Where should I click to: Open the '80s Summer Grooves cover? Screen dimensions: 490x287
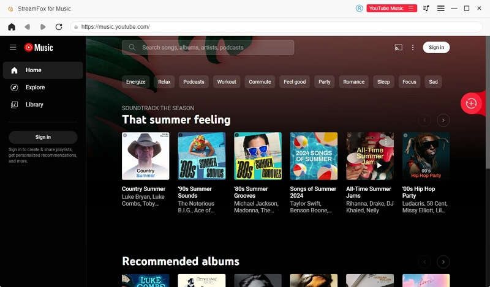[258, 156]
